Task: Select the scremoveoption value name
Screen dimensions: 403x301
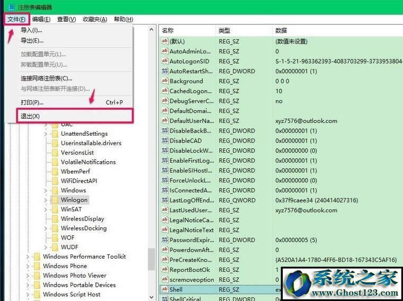Action: pyautogui.click(x=192, y=280)
